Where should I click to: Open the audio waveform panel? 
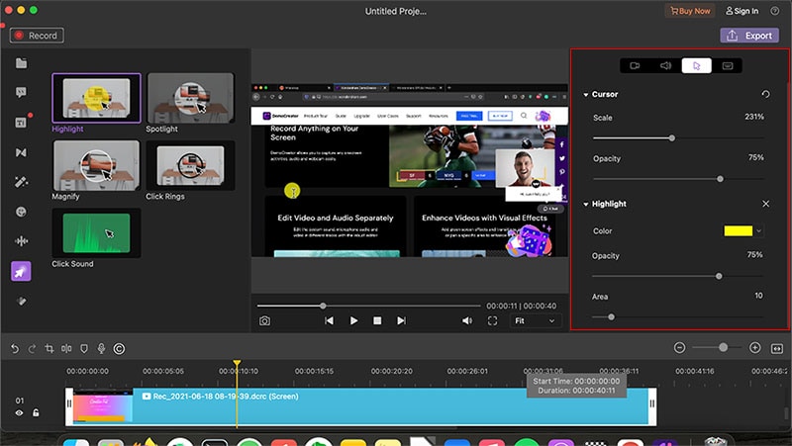point(21,241)
